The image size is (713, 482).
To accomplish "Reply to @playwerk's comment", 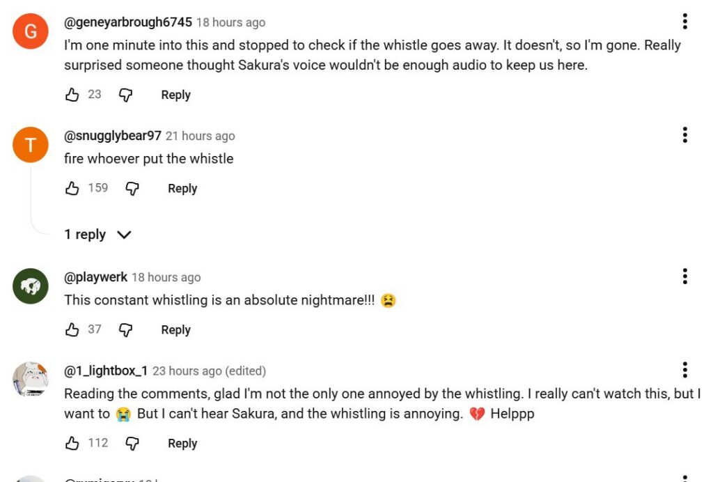I will pos(175,329).
